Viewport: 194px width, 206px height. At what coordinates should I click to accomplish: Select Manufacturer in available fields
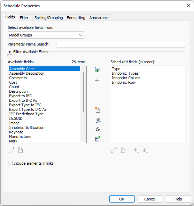pos(44,137)
